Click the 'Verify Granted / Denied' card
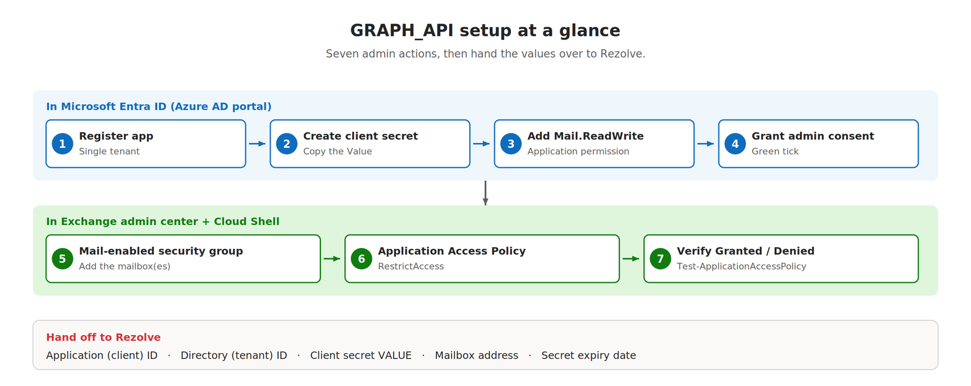This screenshot has height=386, width=971. (781, 259)
